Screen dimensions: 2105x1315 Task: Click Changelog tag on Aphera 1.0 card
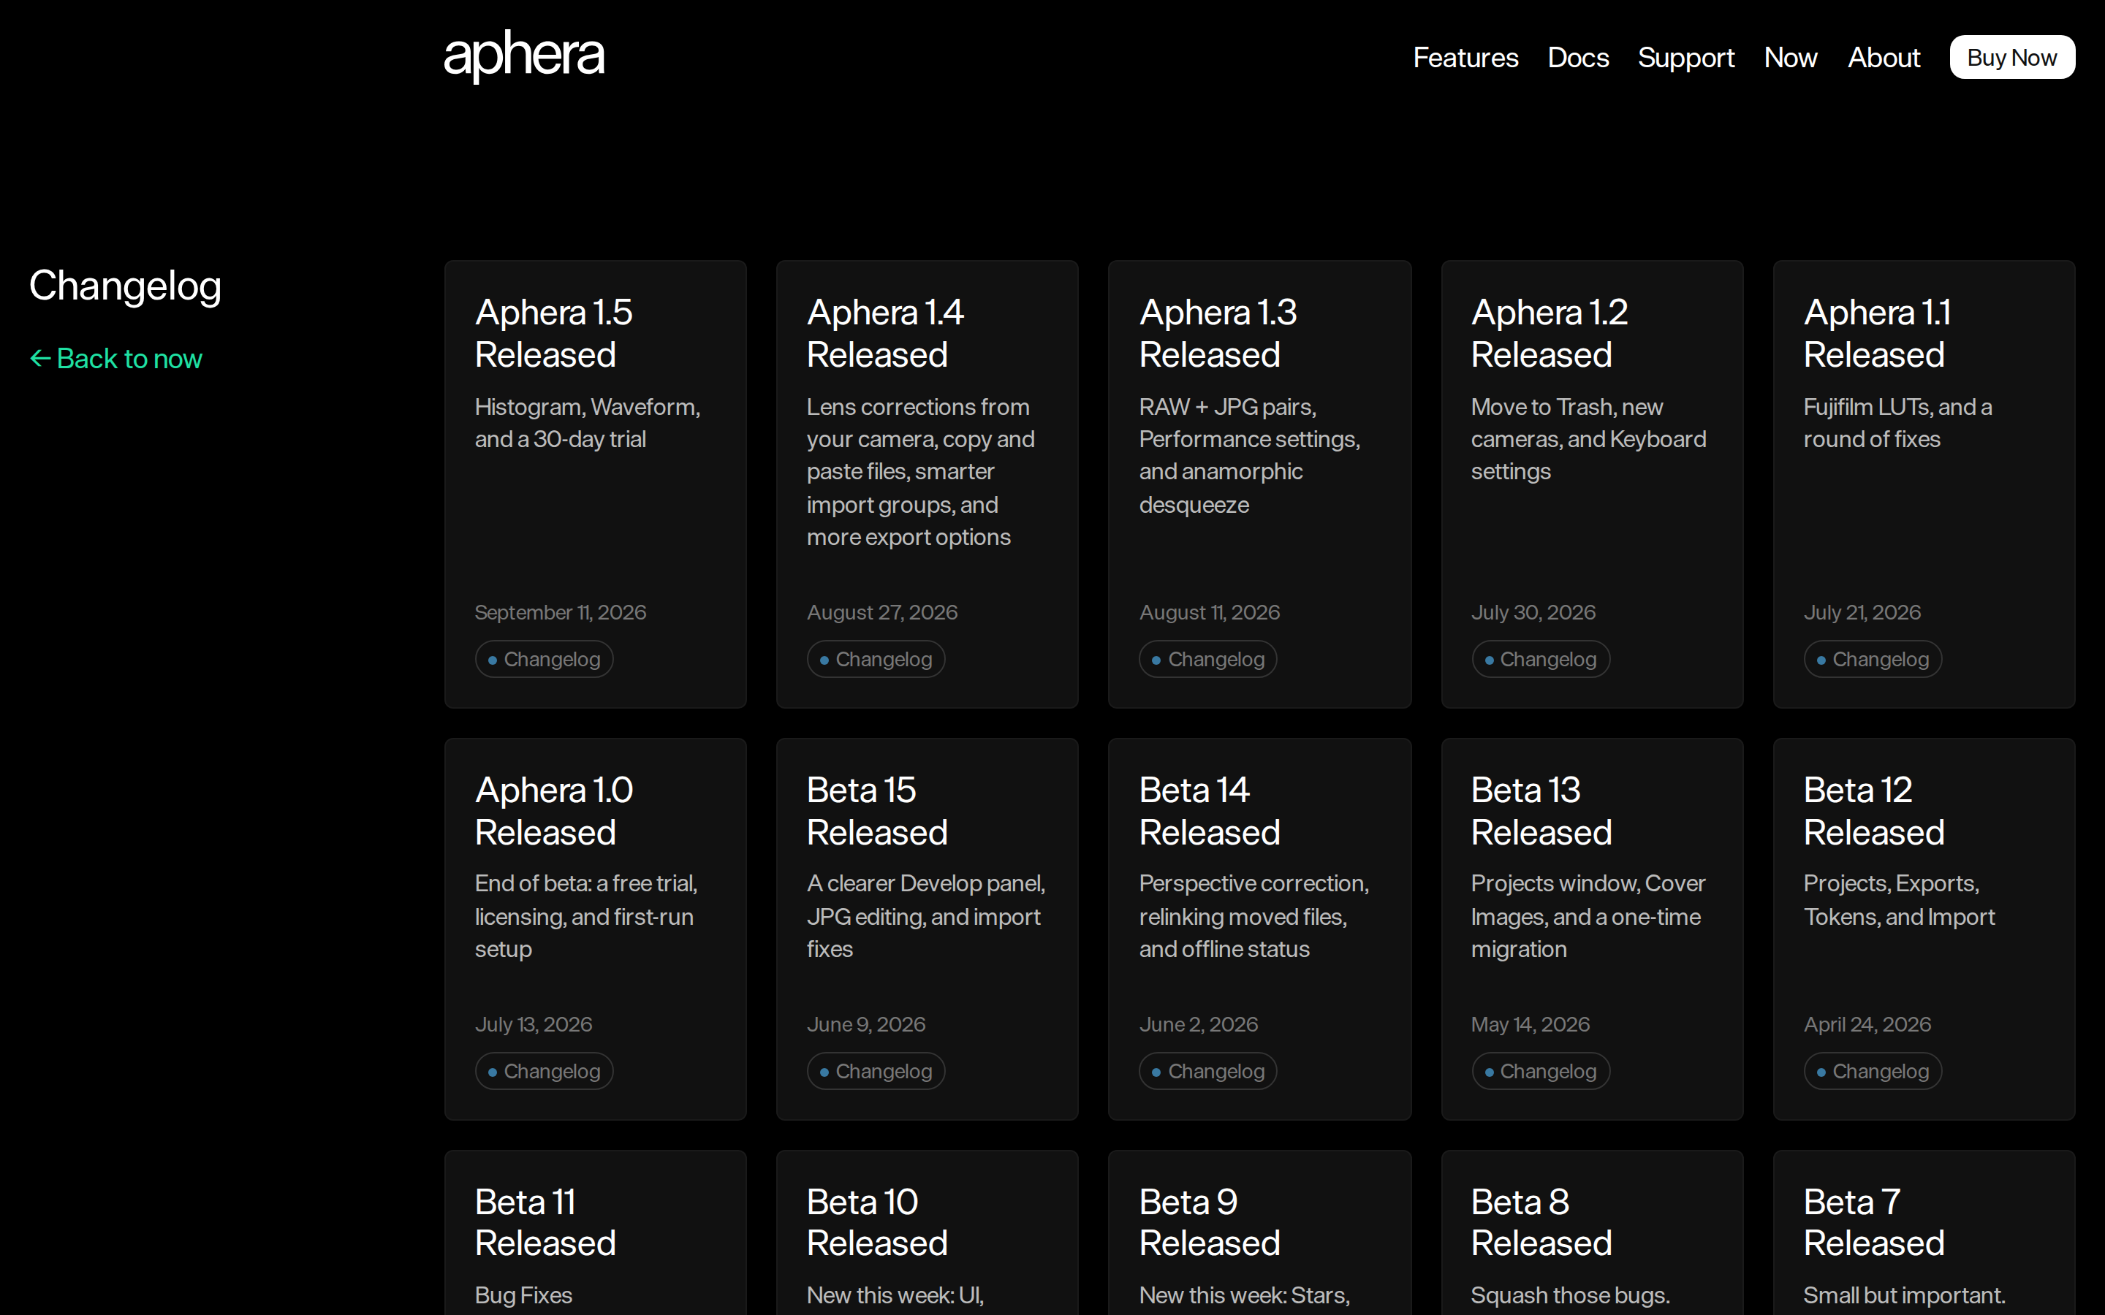(545, 1072)
